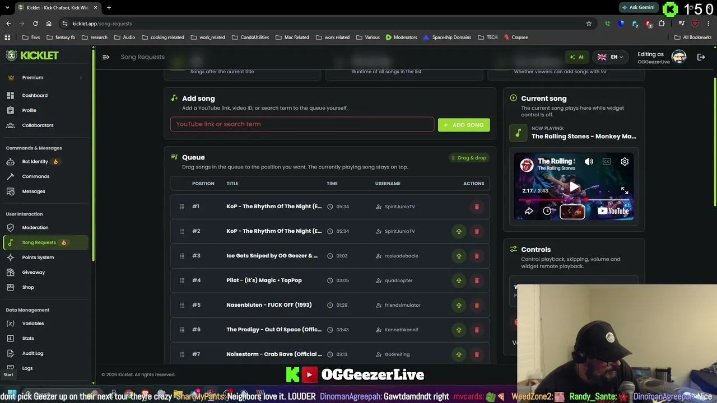Screen dimensions: 717x403
Task: Collapse the Kicklet sidebar with the menu icon
Action: pos(106,57)
